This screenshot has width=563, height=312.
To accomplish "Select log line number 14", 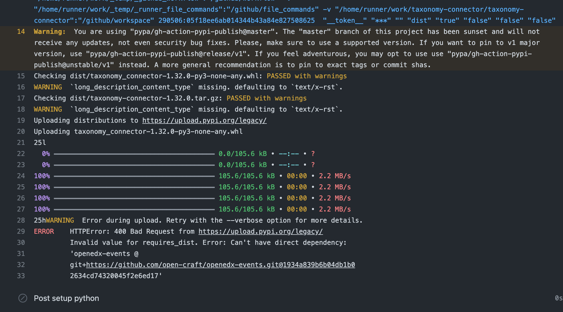I will point(21,32).
